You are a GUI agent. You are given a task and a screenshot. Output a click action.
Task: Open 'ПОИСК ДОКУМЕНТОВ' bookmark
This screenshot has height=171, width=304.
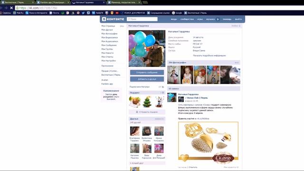click(133, 13)
